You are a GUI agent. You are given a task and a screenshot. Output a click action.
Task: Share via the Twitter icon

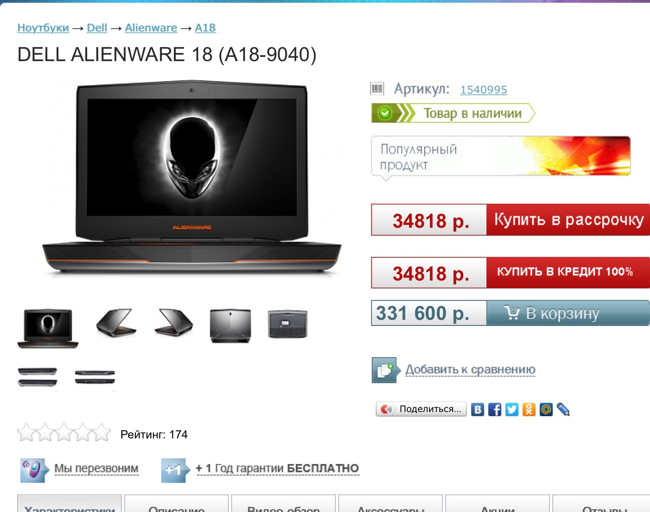(512, 409)
